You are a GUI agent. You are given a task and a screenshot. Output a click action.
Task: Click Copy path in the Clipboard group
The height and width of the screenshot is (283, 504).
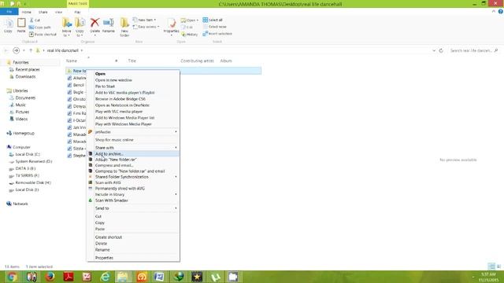coord(40,28)
